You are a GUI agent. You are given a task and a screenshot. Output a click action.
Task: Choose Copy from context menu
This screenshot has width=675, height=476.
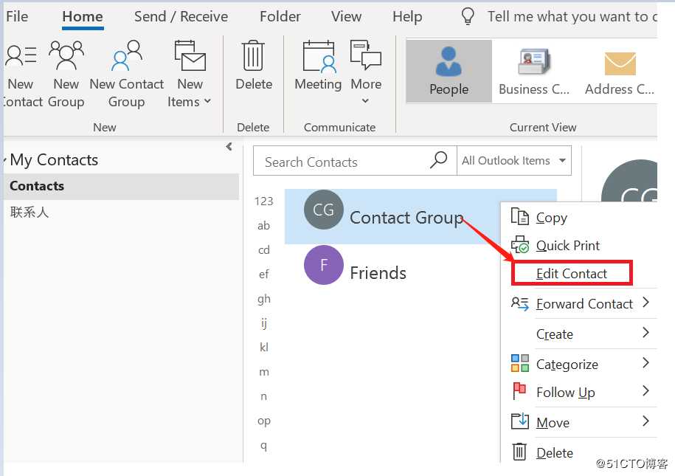pos(579,217)
